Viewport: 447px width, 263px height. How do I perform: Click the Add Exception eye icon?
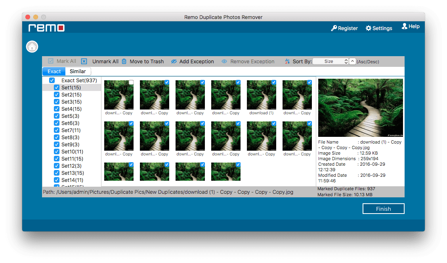pyautogui.click(x=174, y=61)
